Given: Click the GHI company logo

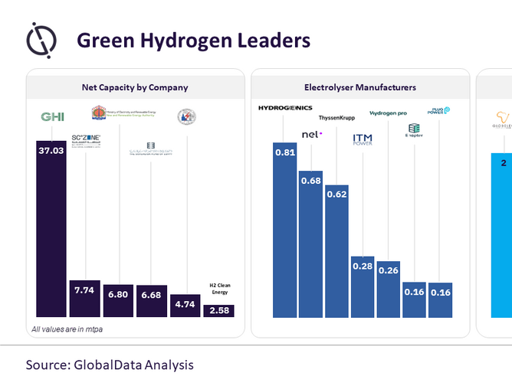Looking at the screenshot, I should pos(52,117).
